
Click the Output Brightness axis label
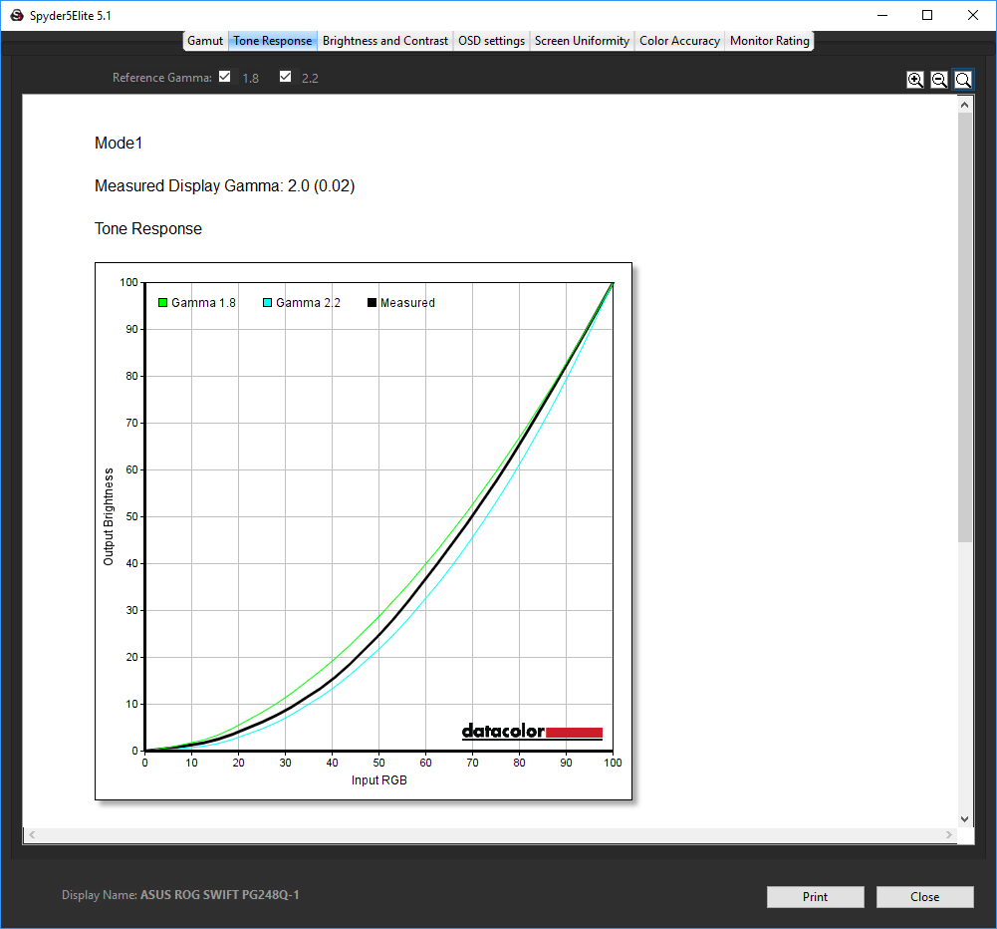tap(109, 516)
